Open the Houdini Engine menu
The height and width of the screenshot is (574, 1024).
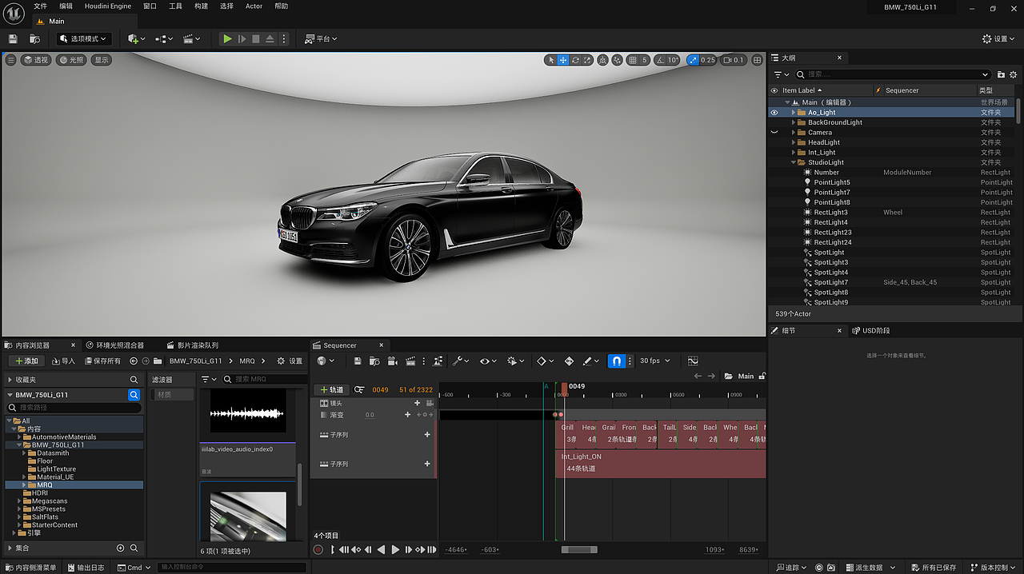point(107,6)
